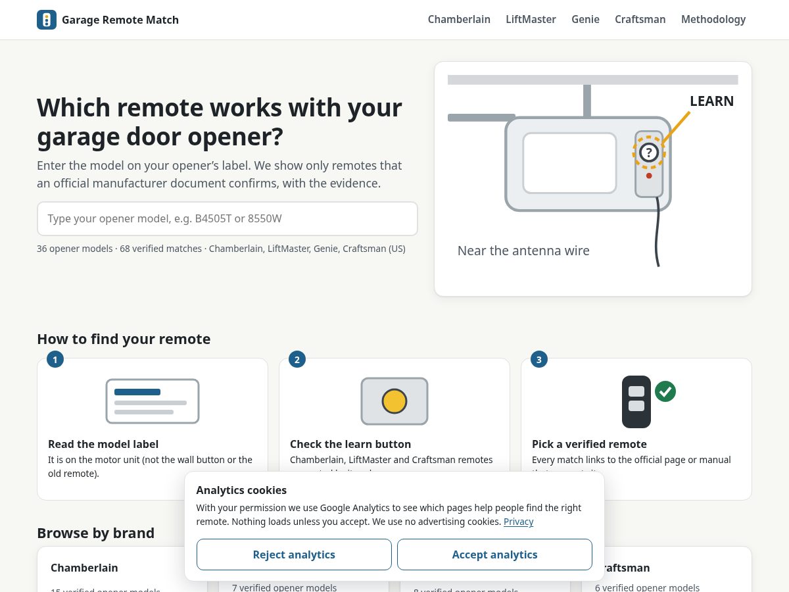Click the question-mark learn button in the diagram
This screenshot has height=592, width=789.
click(x=649, y=153)
